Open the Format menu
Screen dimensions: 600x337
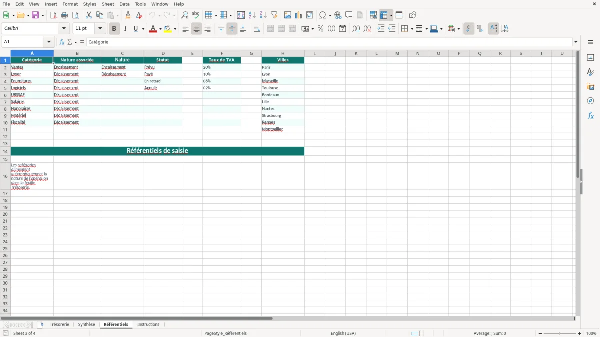tap(70, 4)
